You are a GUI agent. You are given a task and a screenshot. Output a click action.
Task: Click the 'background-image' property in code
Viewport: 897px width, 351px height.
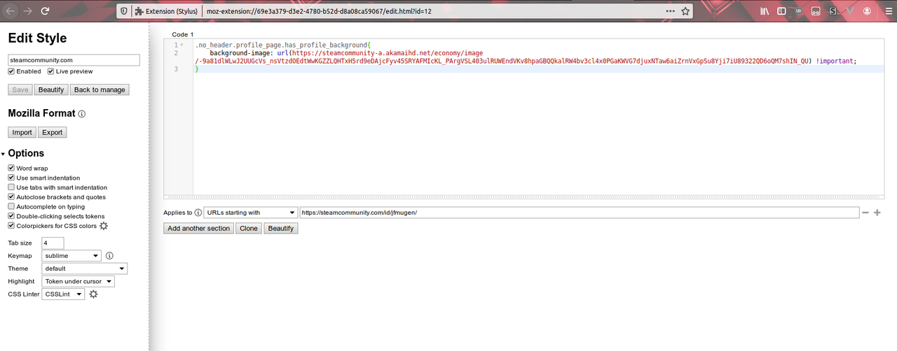240,53
